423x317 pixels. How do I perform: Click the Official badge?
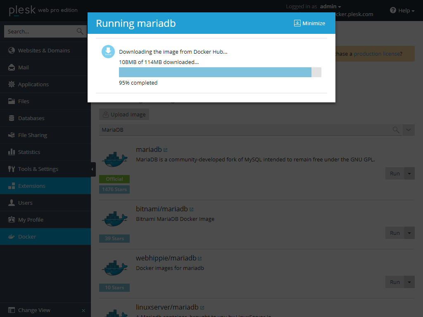click(114, 179)
